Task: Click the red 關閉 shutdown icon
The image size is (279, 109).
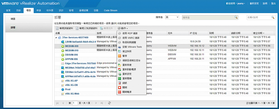Action: tap(120, 88)
